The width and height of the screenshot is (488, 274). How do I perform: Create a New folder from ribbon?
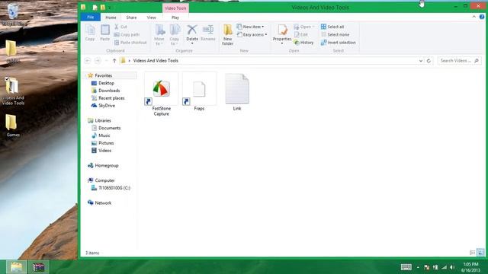[x=227, y=35]
